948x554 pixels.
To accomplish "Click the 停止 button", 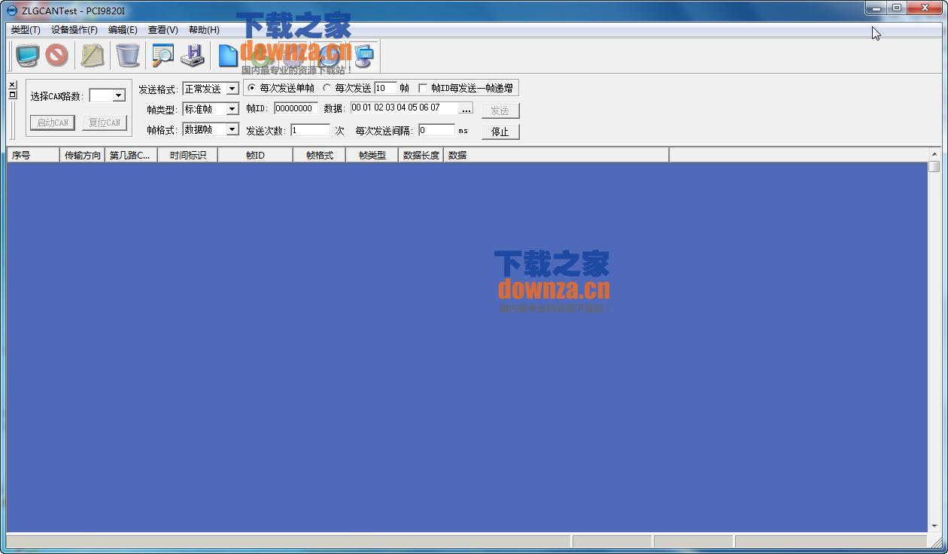I will (x=500, y=132).
